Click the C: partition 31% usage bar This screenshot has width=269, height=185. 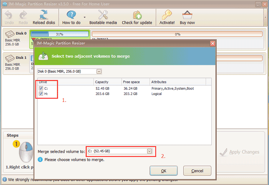point(60,34)
